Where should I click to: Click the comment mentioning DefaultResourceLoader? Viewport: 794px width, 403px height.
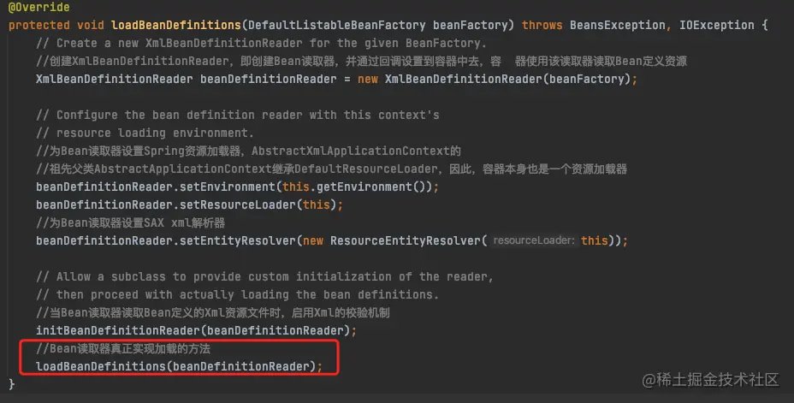(x=332, y=169)
